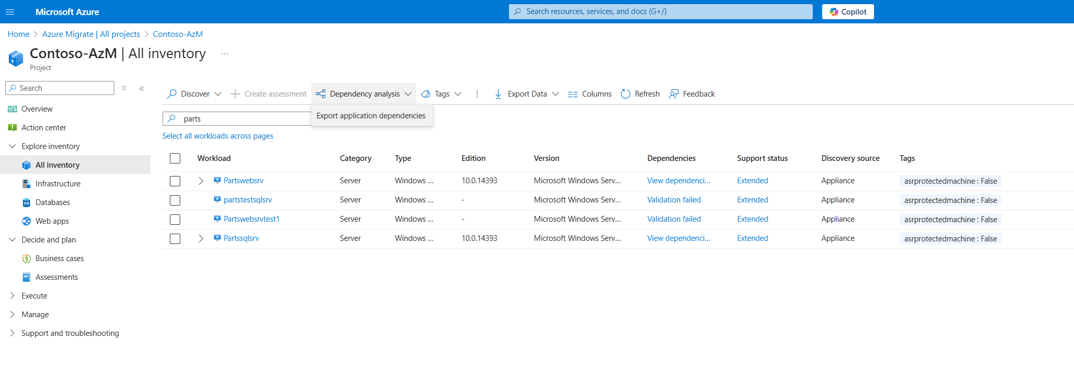Select the Partssqlsrv row checkbox
This screenshot has width=1074, height=380.
[x=175, y=239]
